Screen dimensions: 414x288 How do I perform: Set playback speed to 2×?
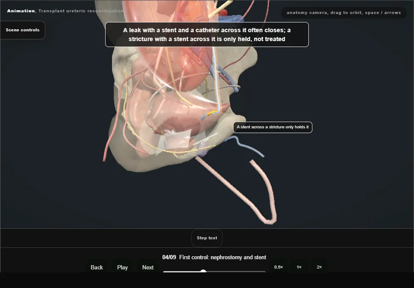[319, 267]
